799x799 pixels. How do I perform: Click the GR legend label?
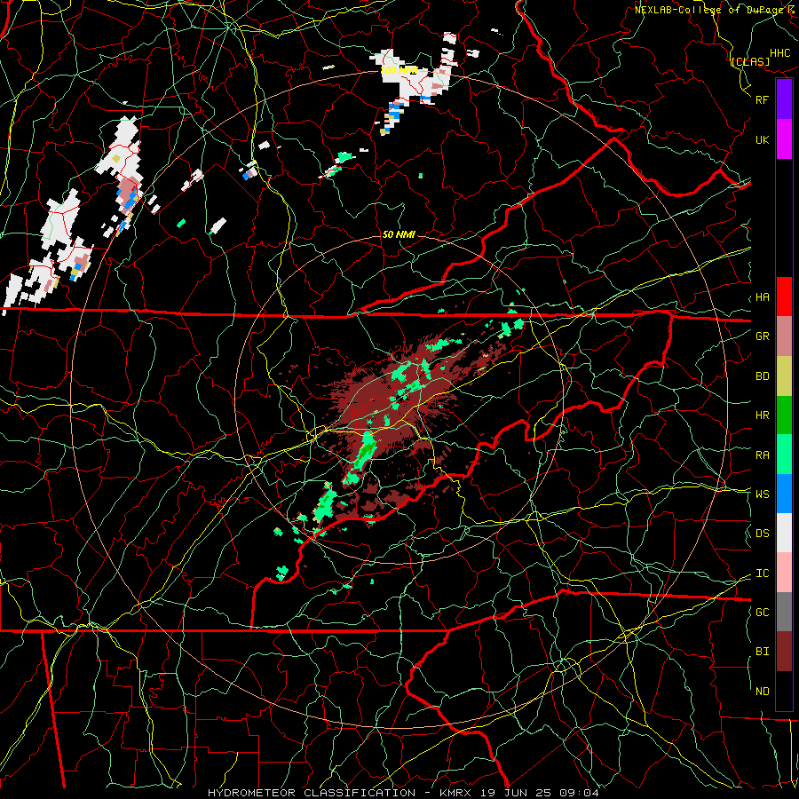pyautogui.click(x=763, y=336)
